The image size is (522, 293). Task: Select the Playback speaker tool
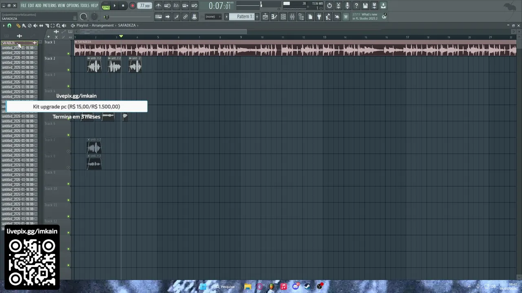[x=64, y=25]
